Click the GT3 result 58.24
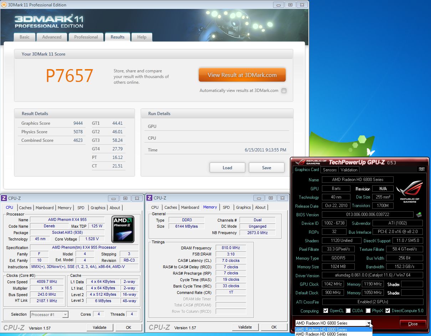Screen dimensions: 431x336 (x=117, y=140)
